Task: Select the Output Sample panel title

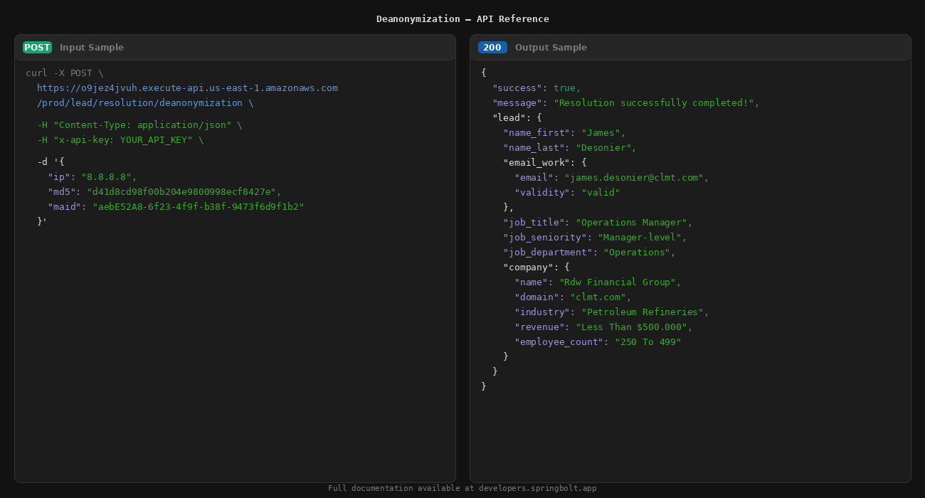Action: (551, 48)
